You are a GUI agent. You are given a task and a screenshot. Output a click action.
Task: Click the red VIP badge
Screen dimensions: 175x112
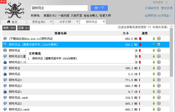tap(3, 2)
